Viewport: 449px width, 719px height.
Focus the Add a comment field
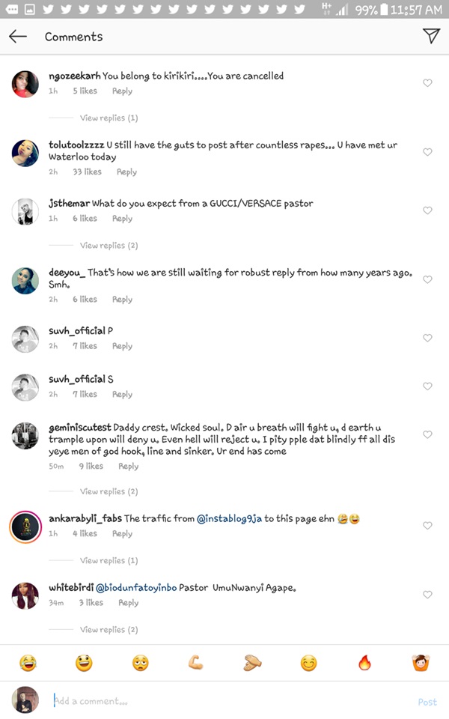tap(224, 702)
